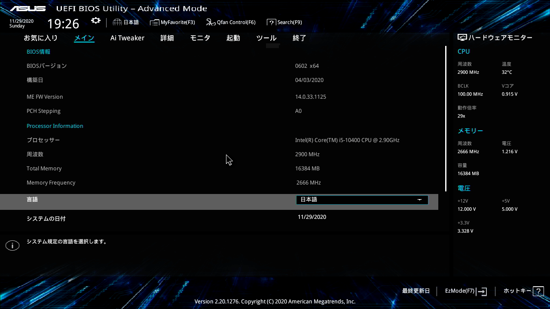Click the Memory Frequency 2666 MHz value in main panel
550x309 pixels.
pyautogui.click(x=309, y=183)
